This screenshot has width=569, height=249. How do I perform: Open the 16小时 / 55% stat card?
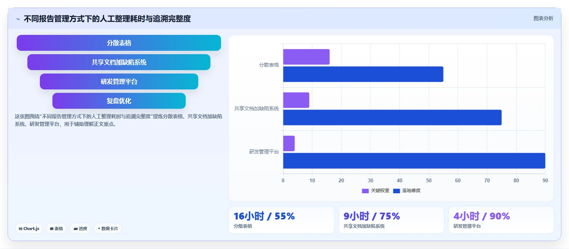pos(281,220)
